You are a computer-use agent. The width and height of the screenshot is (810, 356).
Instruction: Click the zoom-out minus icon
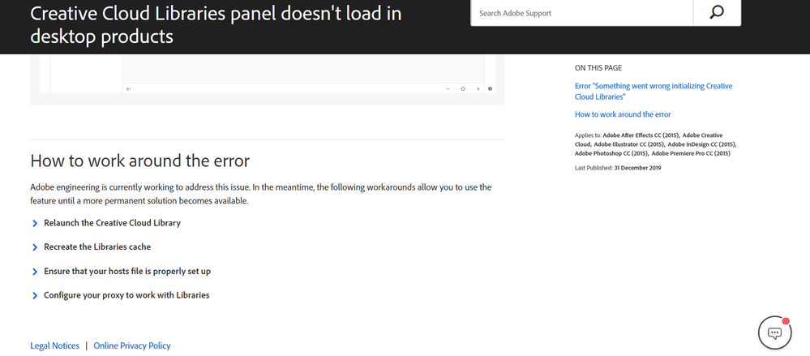point(448,89)
